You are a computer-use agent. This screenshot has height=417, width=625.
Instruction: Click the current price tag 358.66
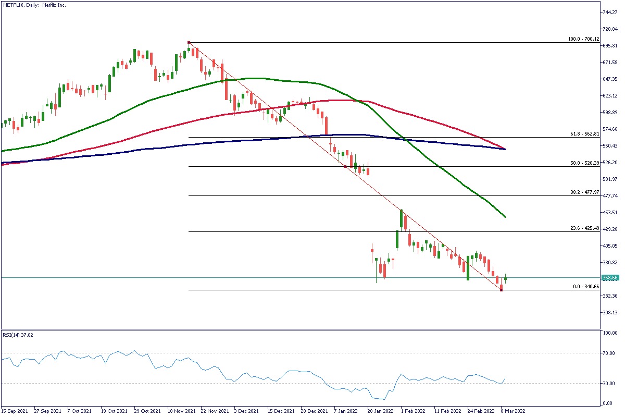(x=610, y=278)
